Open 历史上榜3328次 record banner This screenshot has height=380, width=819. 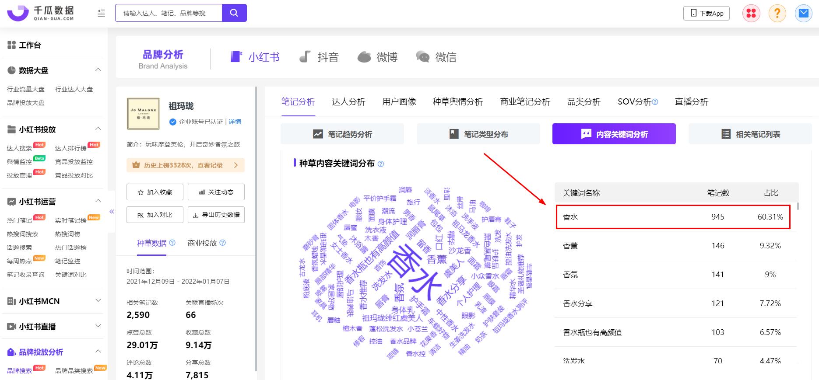[186, 165]
